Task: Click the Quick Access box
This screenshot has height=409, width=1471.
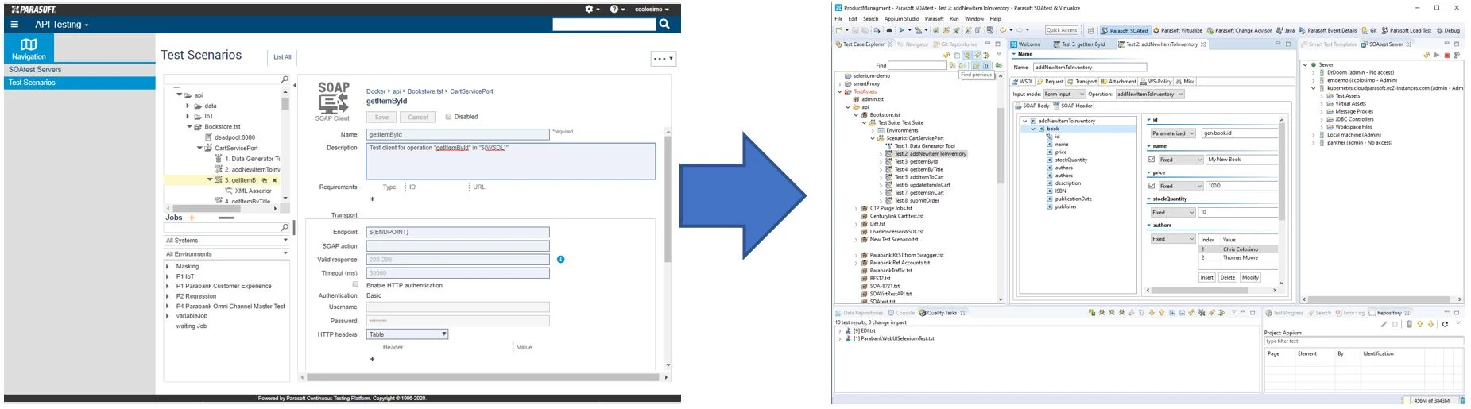Action: point(1062,30)
